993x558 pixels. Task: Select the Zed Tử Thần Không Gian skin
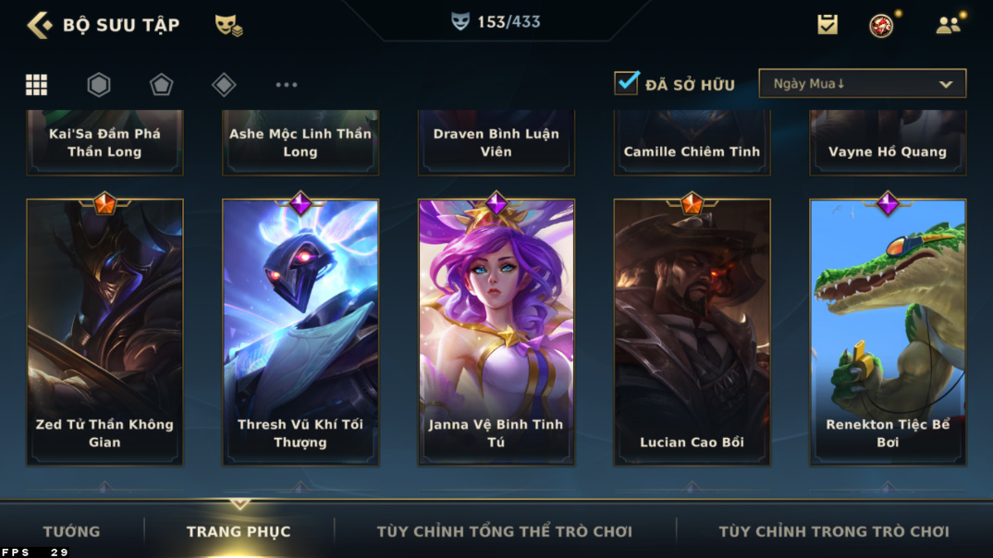pos(104,333)
